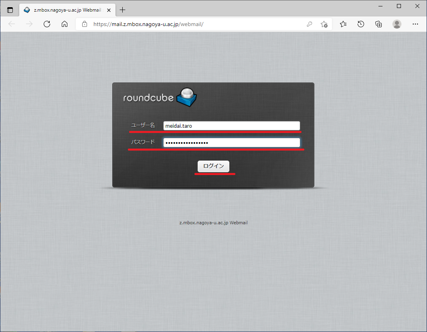Click the ユーザー名 field containing meidai.taro

[x=231, y=126]
